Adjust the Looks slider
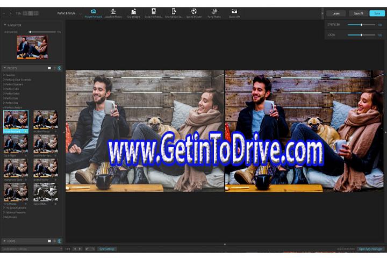The width and height of the screenshot is (387, 258). coord(361,35)
